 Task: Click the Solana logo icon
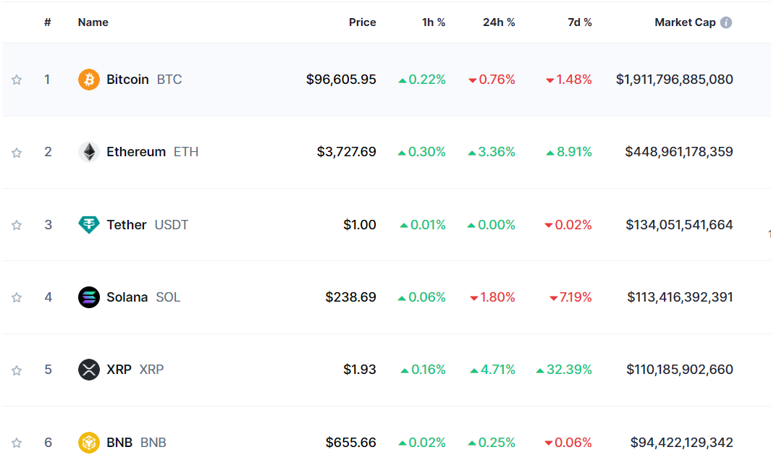[x=88, y=297]
